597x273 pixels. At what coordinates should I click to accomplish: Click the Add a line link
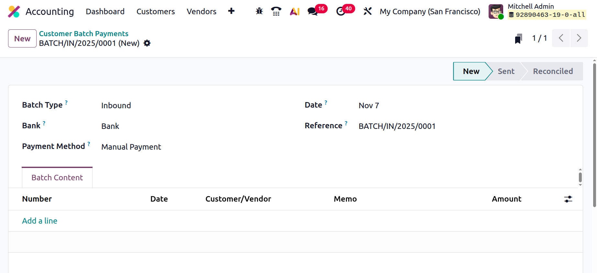tap(40, 221)
